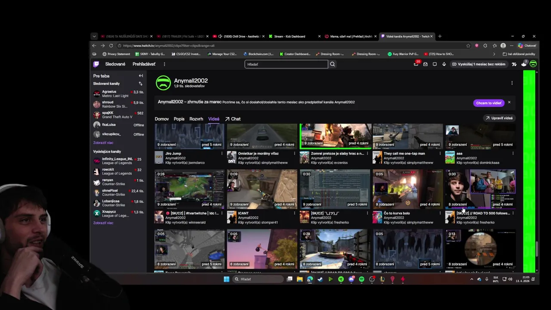
Task: Open the Sledované link
Action: click(x=115, y=64)
